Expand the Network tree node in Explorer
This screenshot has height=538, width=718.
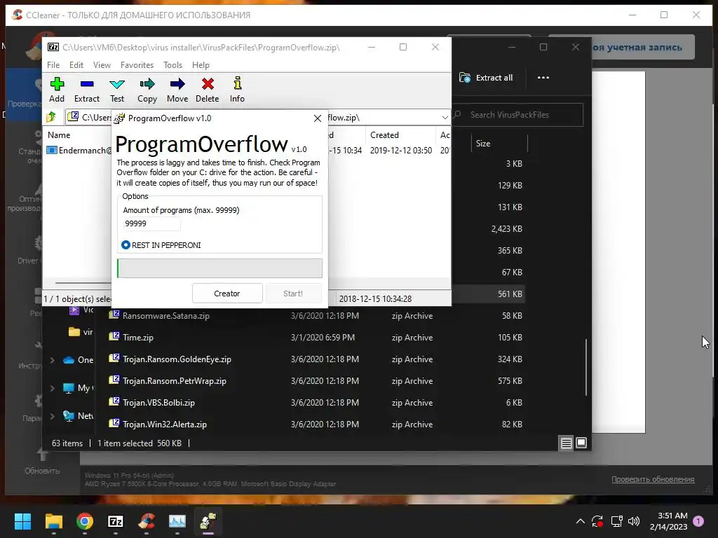coord(52,416)
